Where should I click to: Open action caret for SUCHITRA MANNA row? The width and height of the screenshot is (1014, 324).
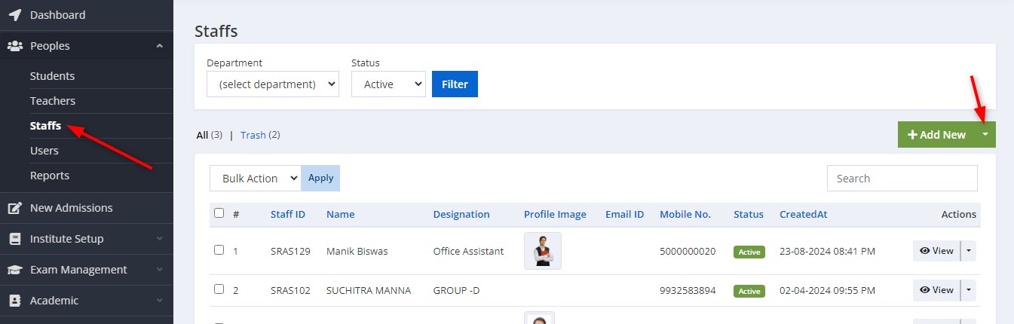969,290
